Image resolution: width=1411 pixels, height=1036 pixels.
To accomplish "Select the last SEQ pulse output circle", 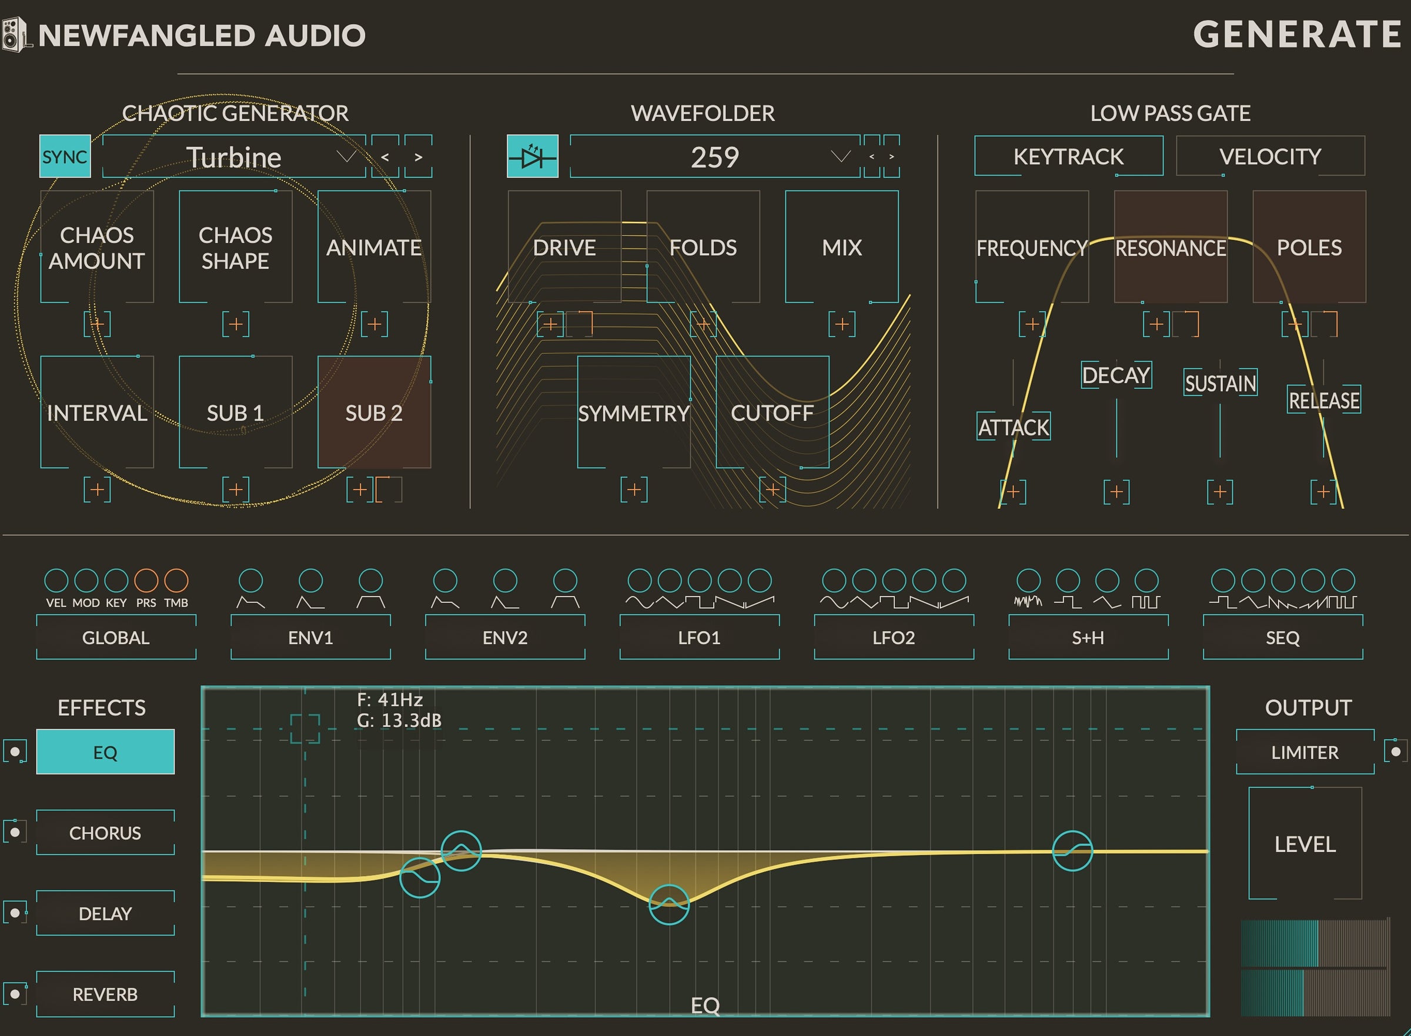I will (x=1343, y=580).
